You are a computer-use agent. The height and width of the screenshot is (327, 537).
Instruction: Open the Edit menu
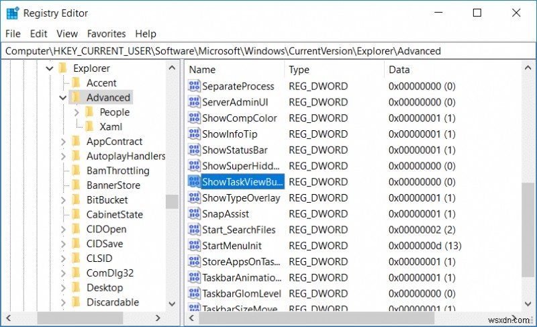[x=39, y=34]
